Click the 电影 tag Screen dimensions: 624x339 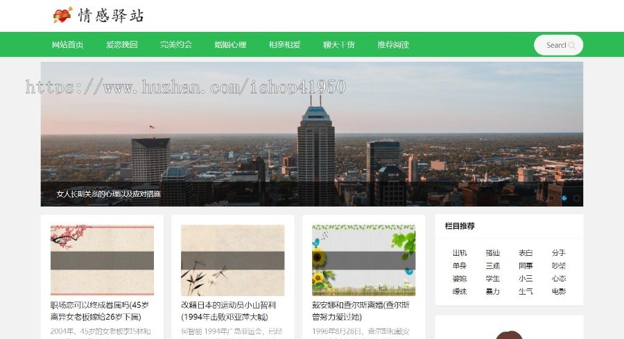click(559, 292)
